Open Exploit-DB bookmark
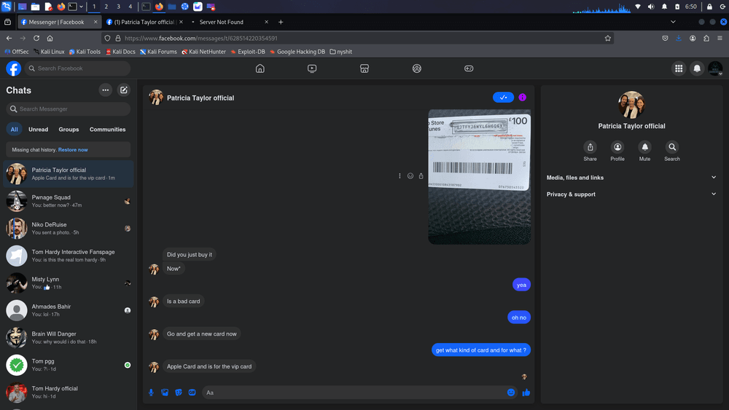 [248, 52]
